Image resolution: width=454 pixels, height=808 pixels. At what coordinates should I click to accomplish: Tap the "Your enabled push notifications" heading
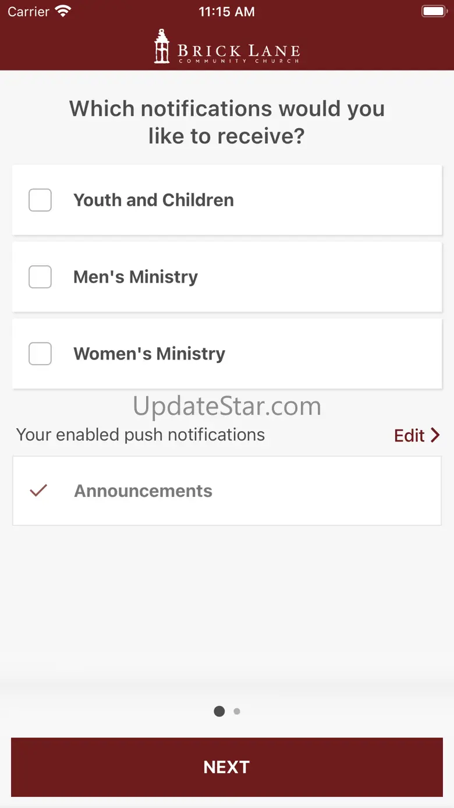(140, 435)
